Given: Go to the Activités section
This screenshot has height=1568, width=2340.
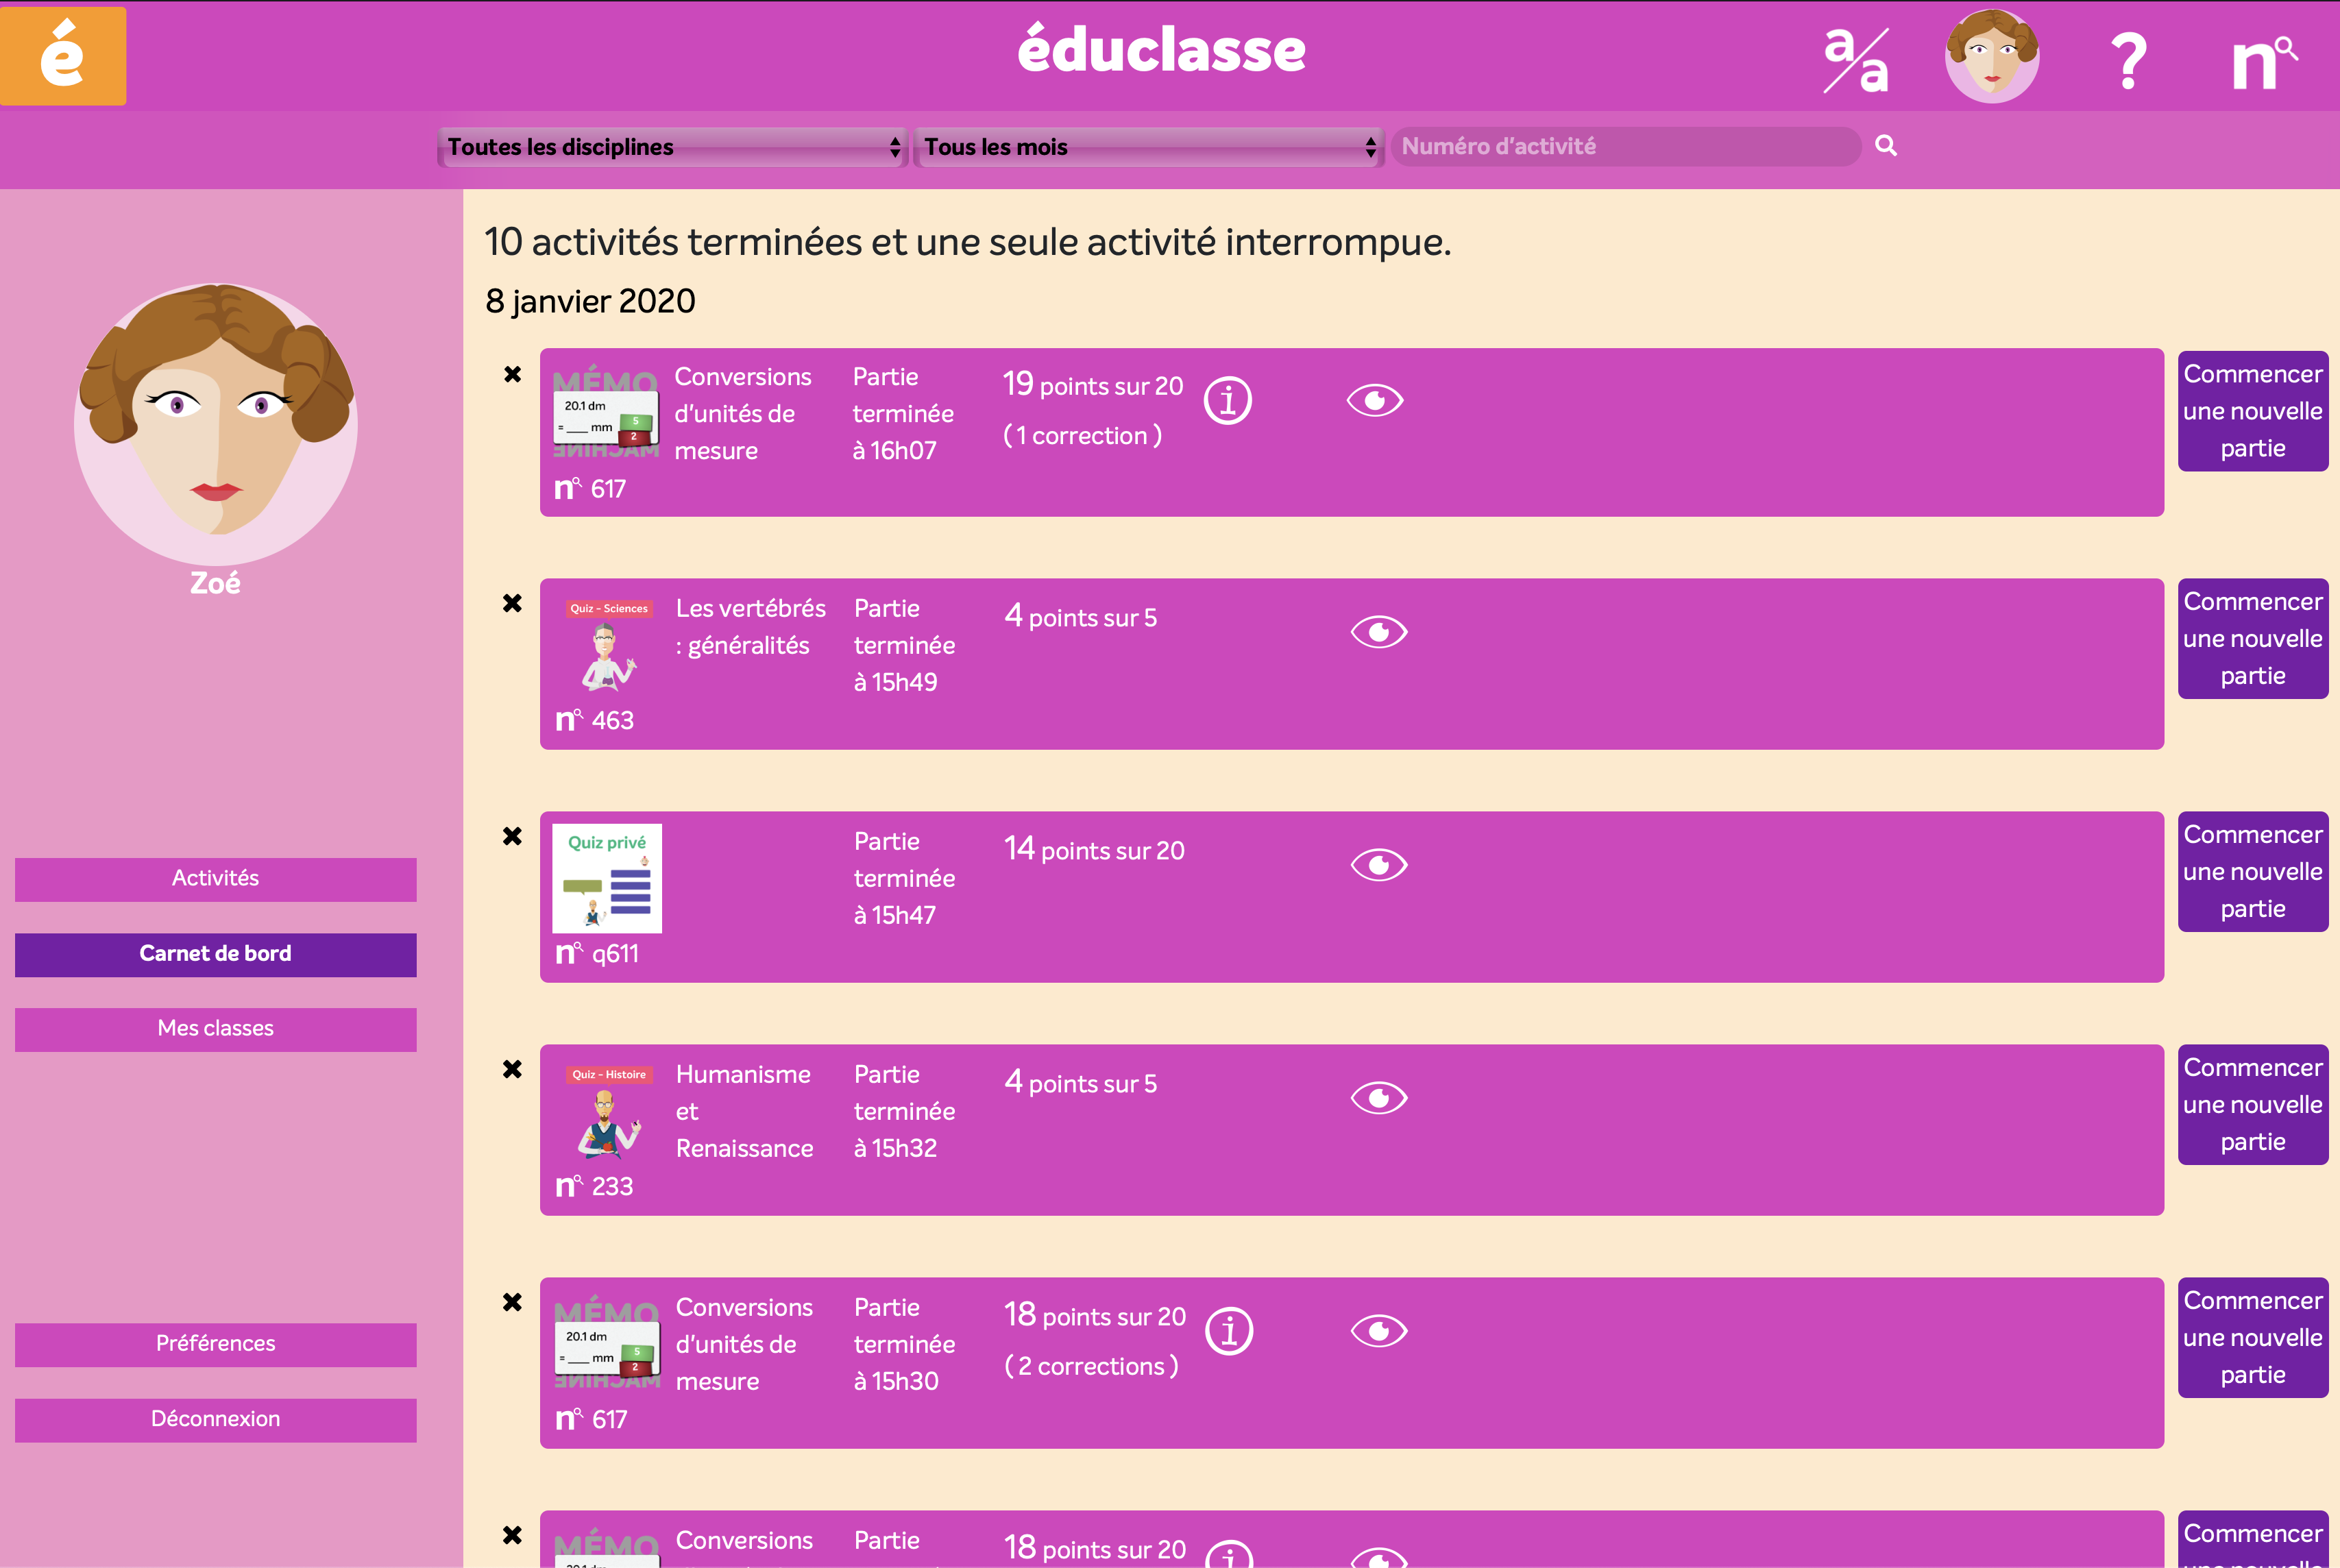Looking at the screenshot, I should tap(215, 878).
